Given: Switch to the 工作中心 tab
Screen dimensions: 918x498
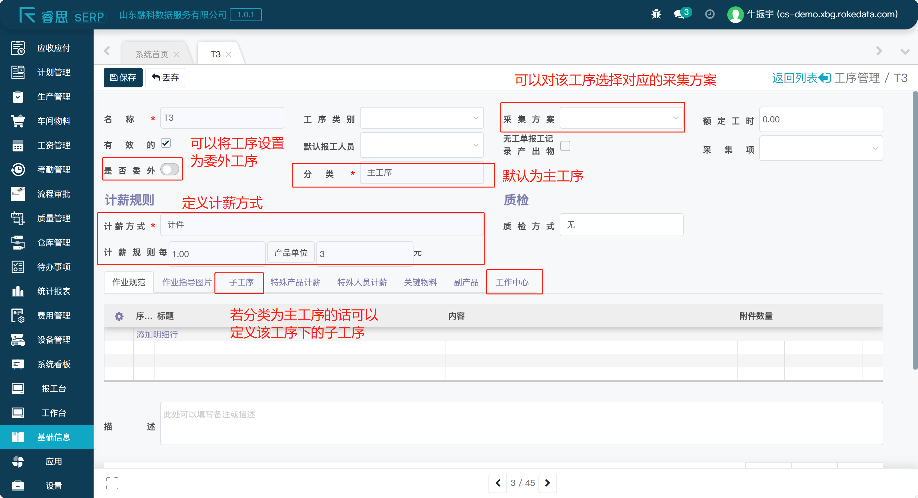Looking at the screenshot, I should (512, 282).
